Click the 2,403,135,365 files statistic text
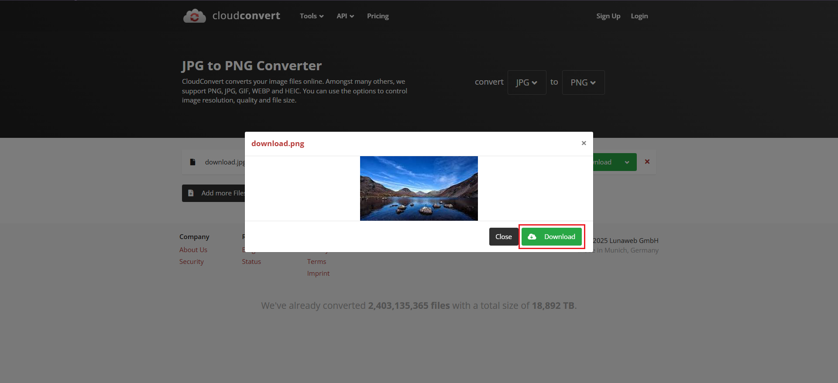838x383 pixels. [x=409, y=305]
